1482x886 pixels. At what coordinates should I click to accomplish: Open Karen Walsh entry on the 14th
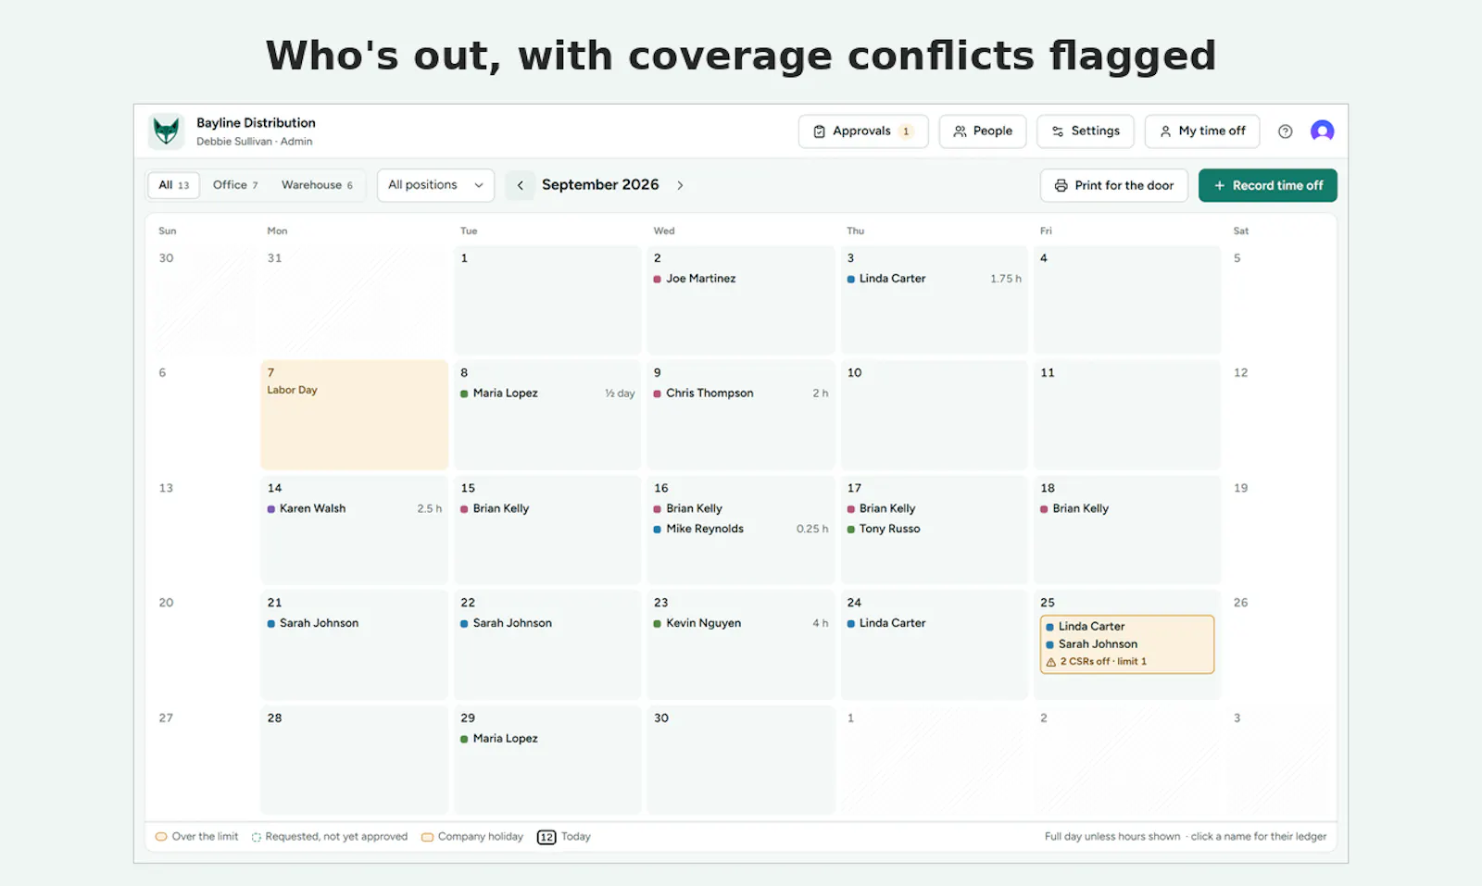pyautogui.click(x=354, y=509)
